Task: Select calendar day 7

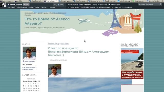Action: pyautogui.click(x=23, y=86)
